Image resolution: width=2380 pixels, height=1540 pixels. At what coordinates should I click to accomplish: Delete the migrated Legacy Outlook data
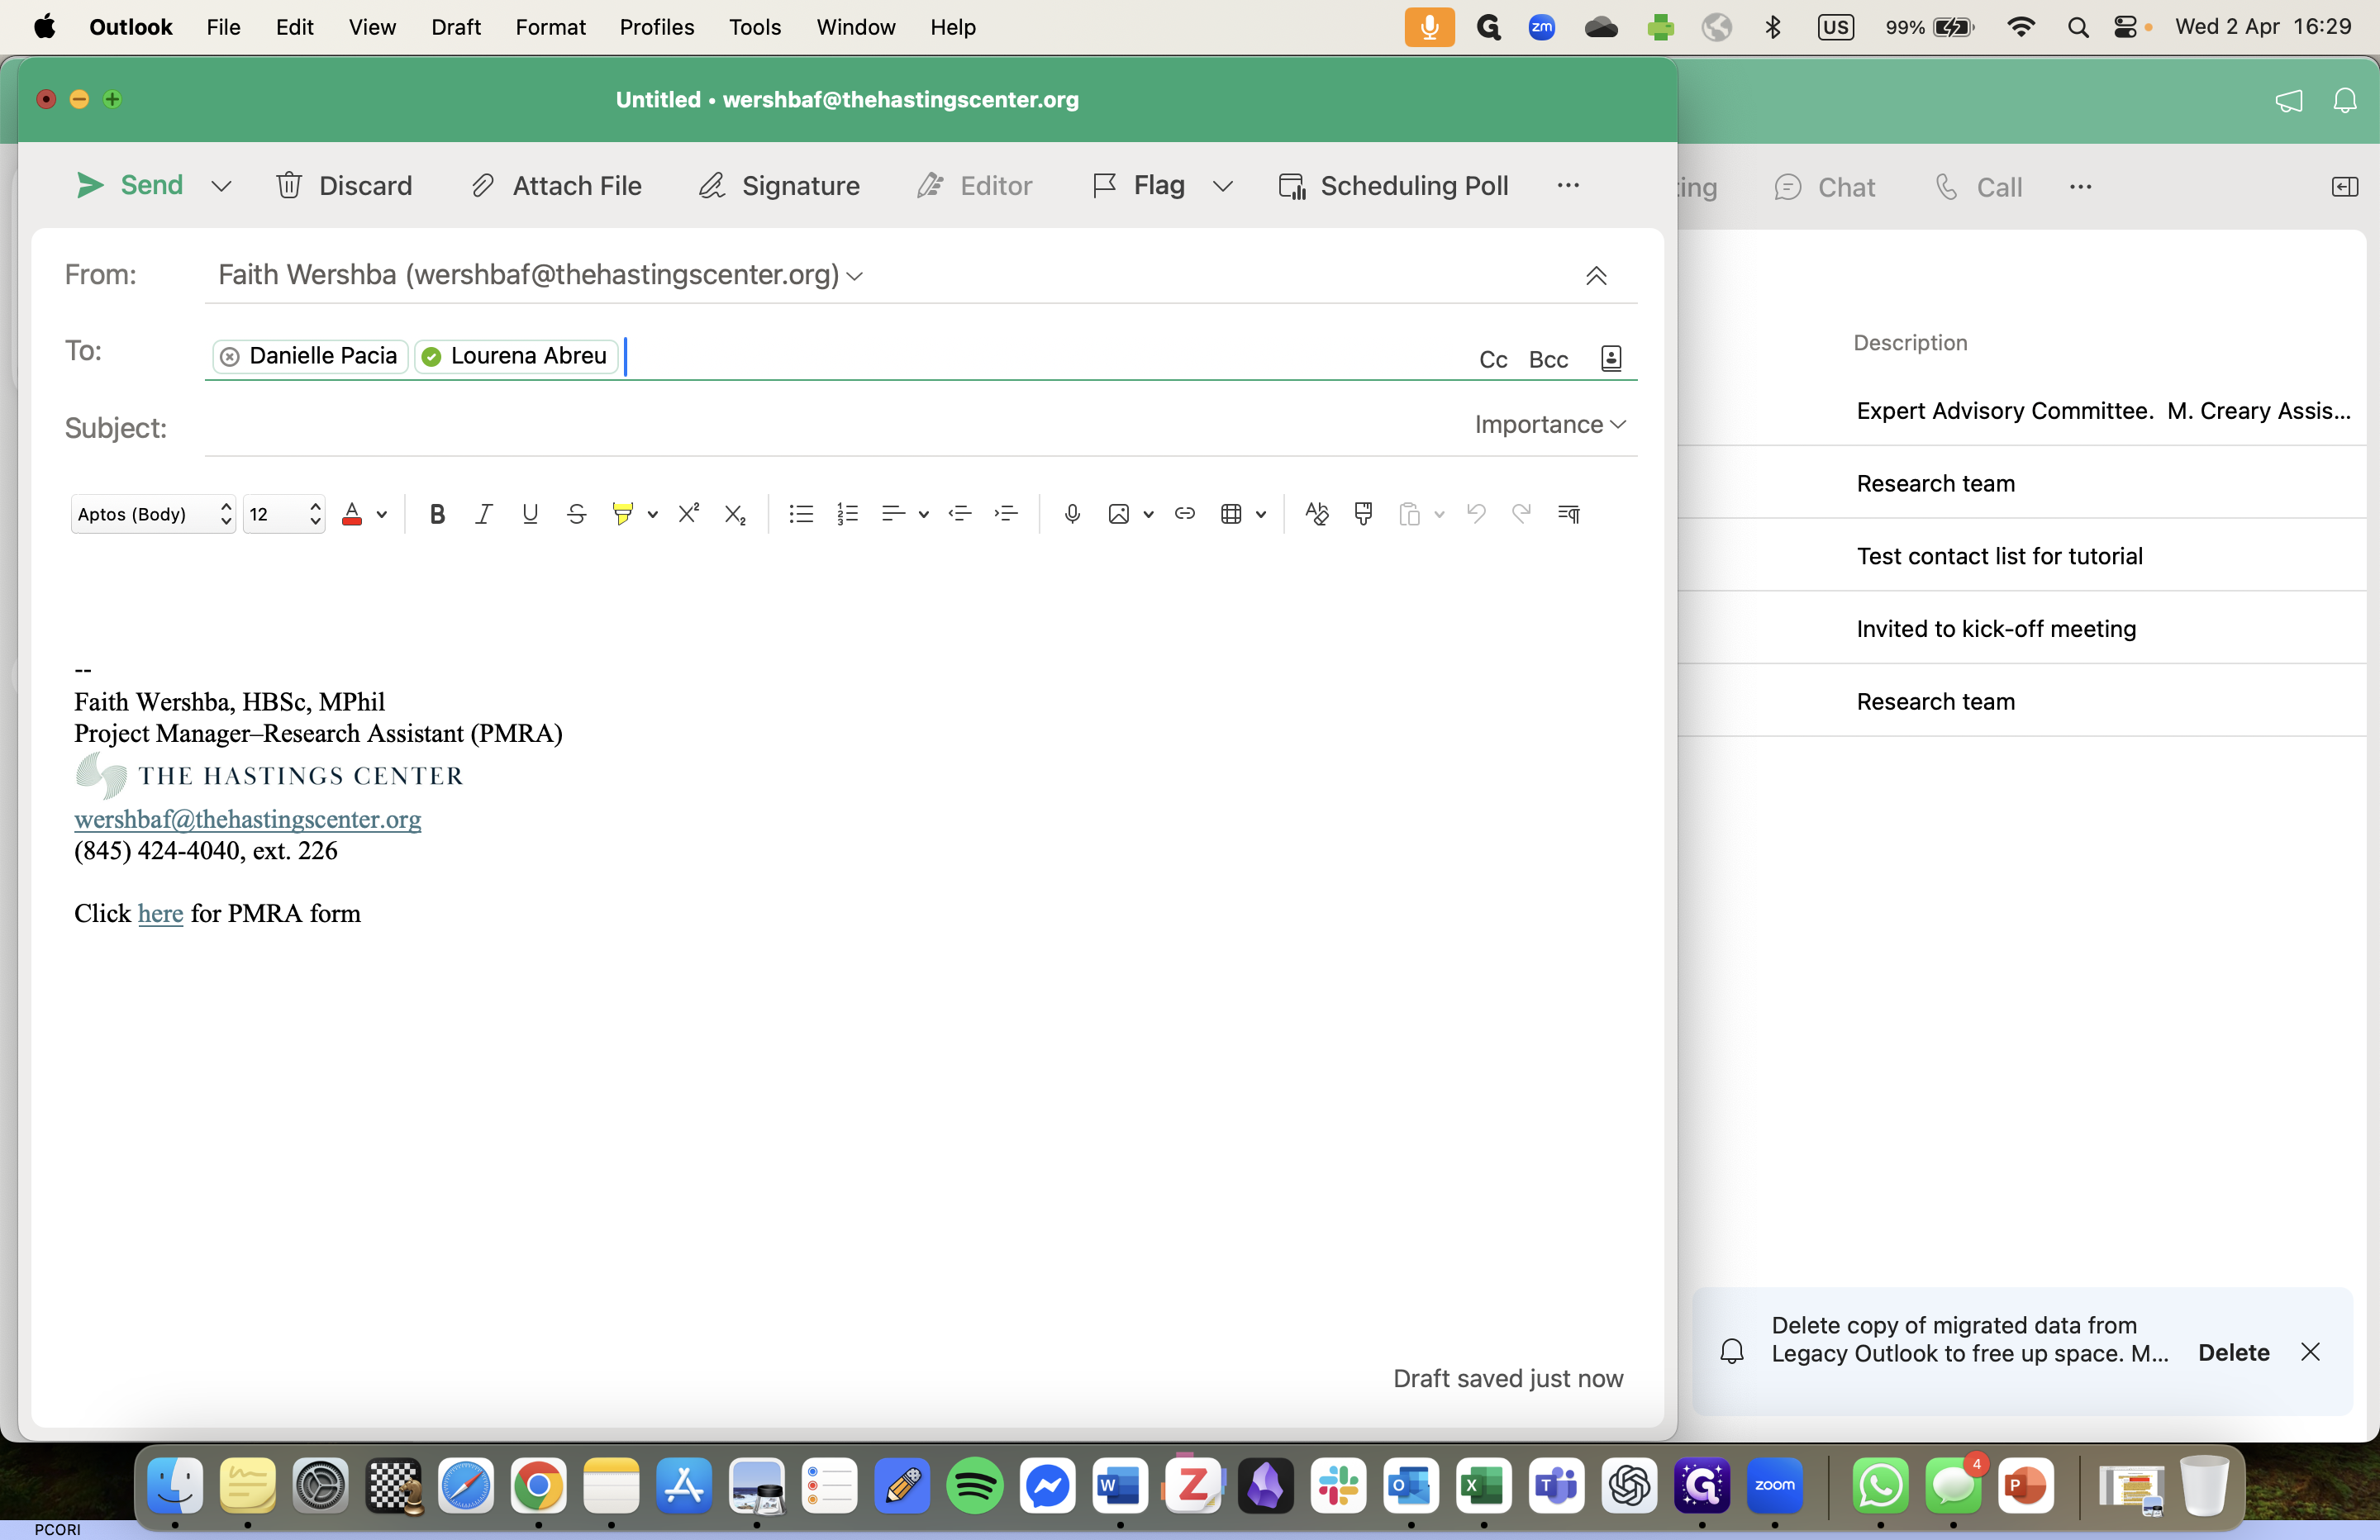(2233, 1353)
